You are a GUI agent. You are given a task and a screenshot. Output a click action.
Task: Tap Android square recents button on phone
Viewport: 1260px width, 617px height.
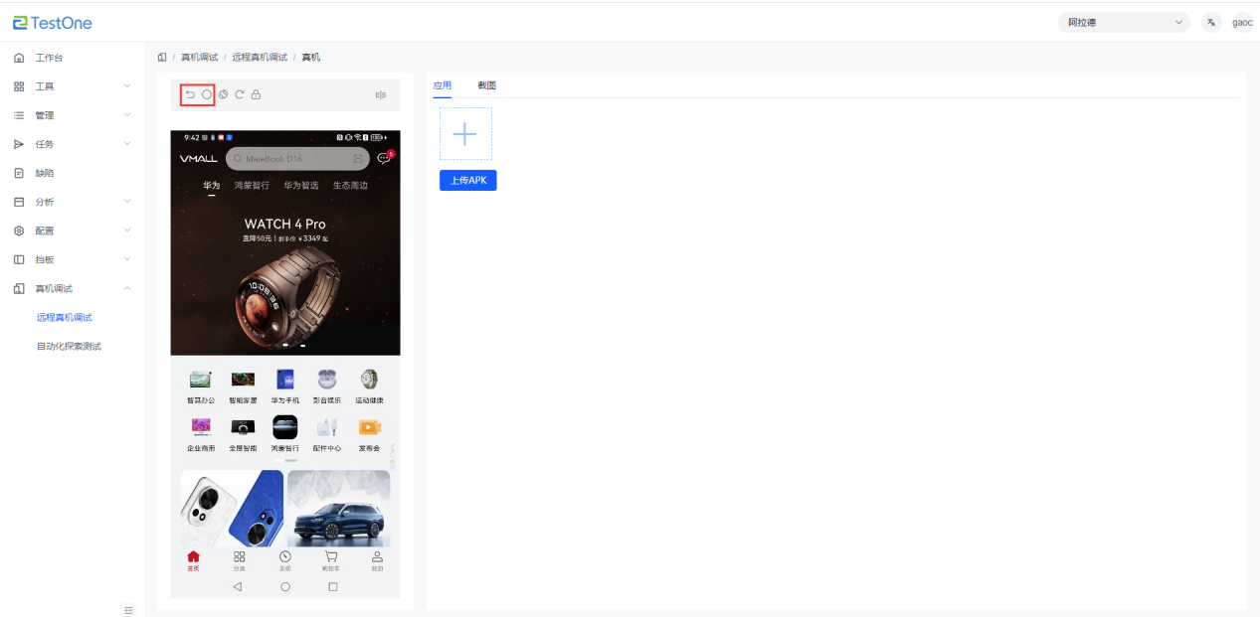333,587
